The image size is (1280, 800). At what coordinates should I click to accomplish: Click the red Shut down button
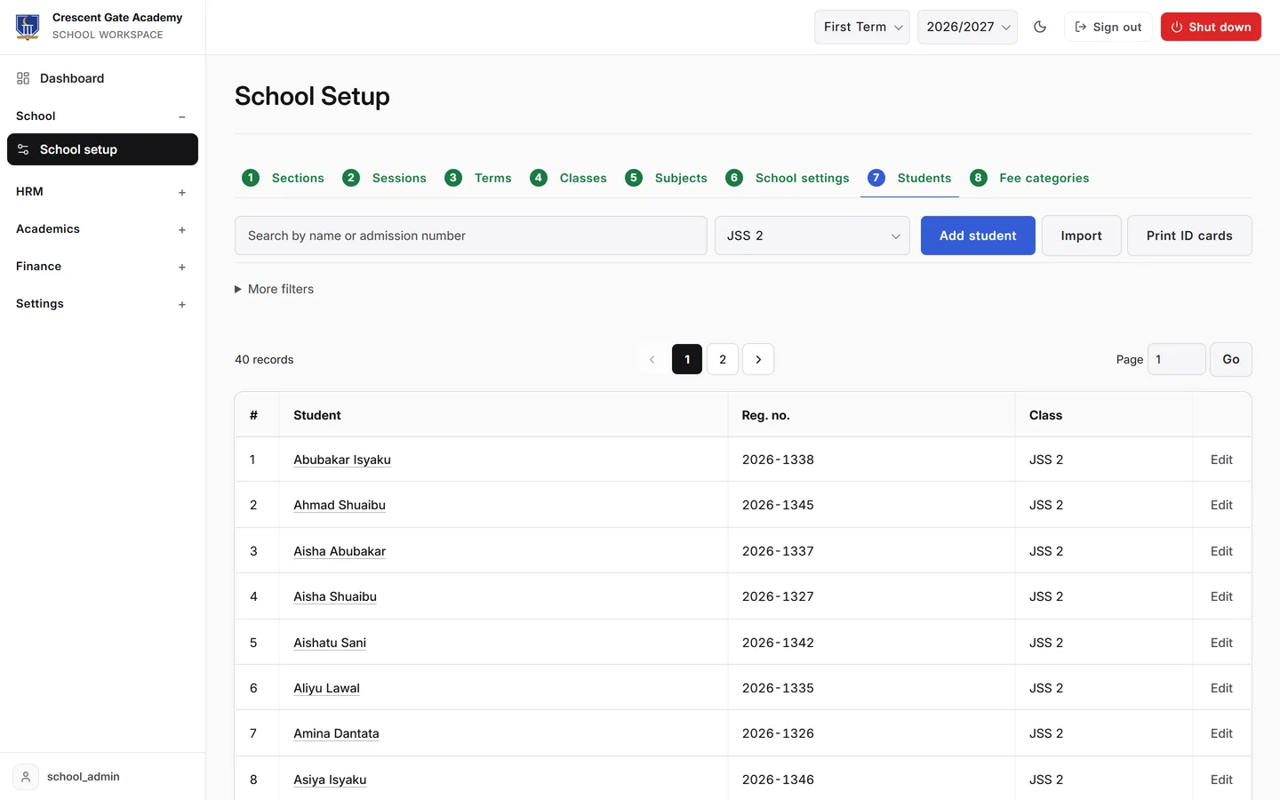[x=1211, y=27]
